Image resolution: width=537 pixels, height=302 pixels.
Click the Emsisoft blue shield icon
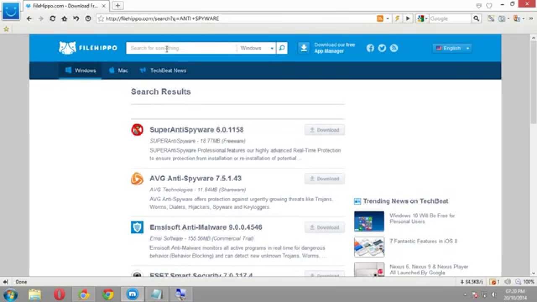point(137,227)
